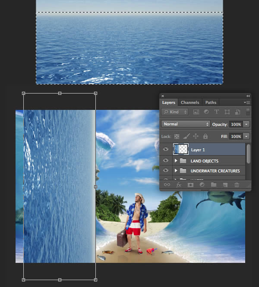Filter layers by pixel layers icon

[x=196, y=112]
